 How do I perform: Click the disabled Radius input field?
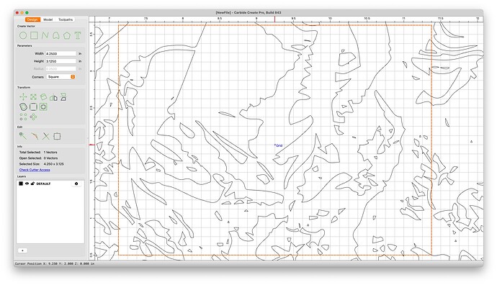pos(61,68)
